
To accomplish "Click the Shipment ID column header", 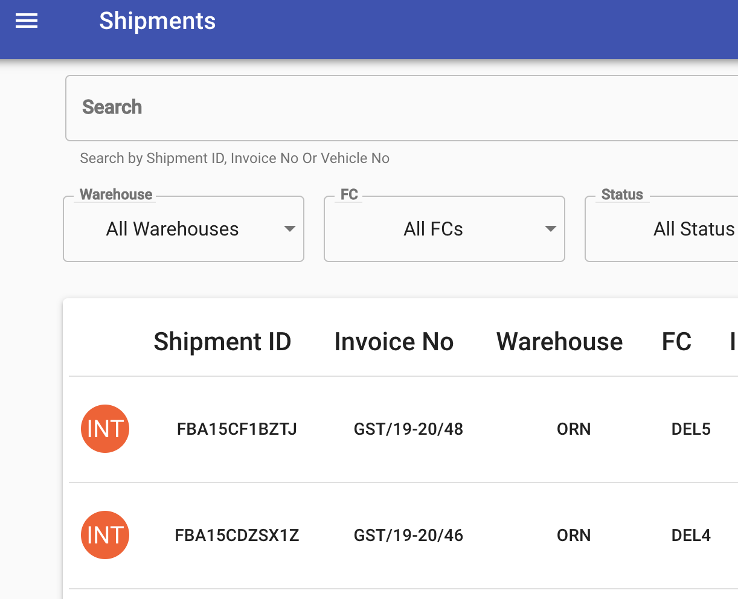I will pos(222,342).
